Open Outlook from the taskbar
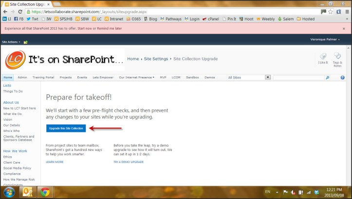 pos(27,192)
